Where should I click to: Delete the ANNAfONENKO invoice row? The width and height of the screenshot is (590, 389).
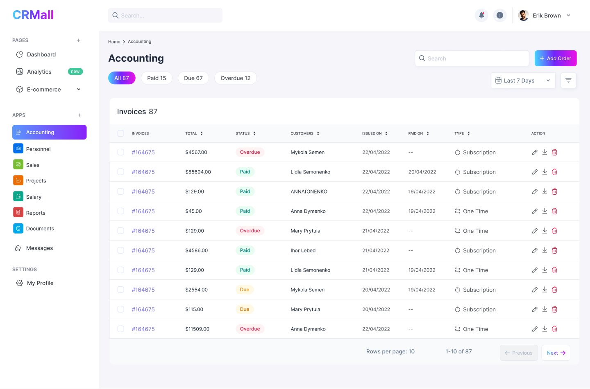pyautogui.click(x=554, y=192)
